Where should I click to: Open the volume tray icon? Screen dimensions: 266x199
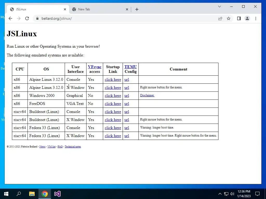(x=232, y=194)
